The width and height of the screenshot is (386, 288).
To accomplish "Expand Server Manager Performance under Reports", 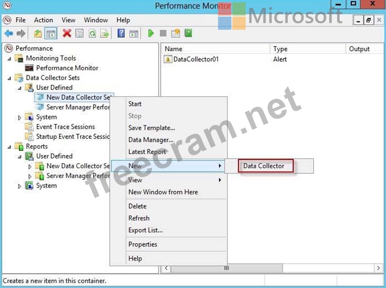I will pyautogui.click(x=30, y=177).
